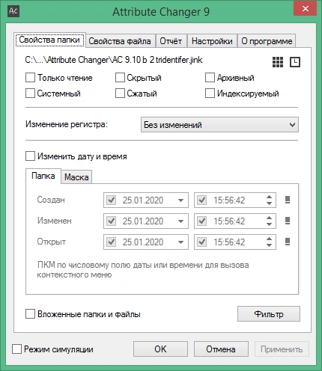Select the Маска sub-tab

pyautogui.click(x=76, y=177)
